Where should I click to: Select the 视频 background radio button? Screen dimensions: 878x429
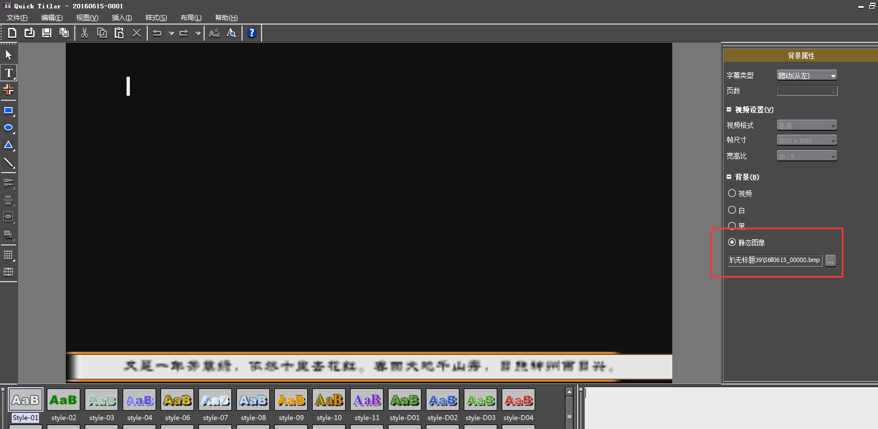coord(732,193)
